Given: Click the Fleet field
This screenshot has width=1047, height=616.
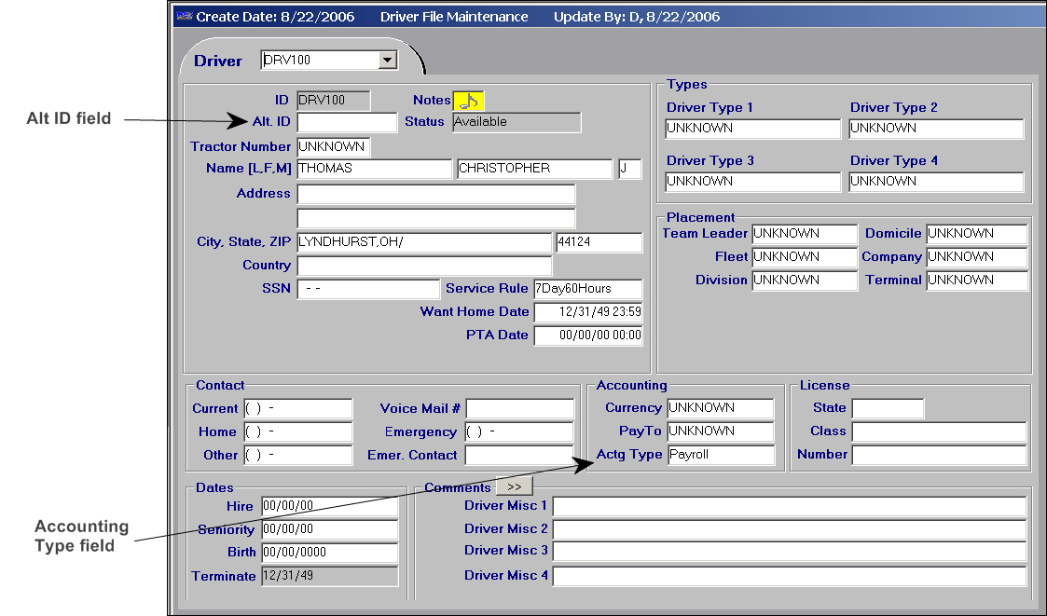Looking at the screenshot, I should pos(805,257).
